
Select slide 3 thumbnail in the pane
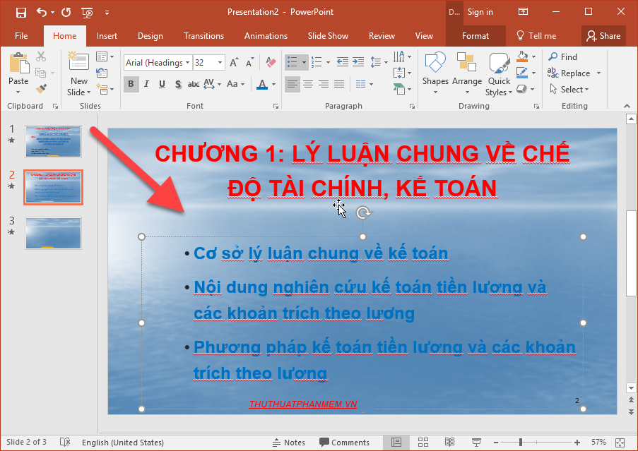53,233
